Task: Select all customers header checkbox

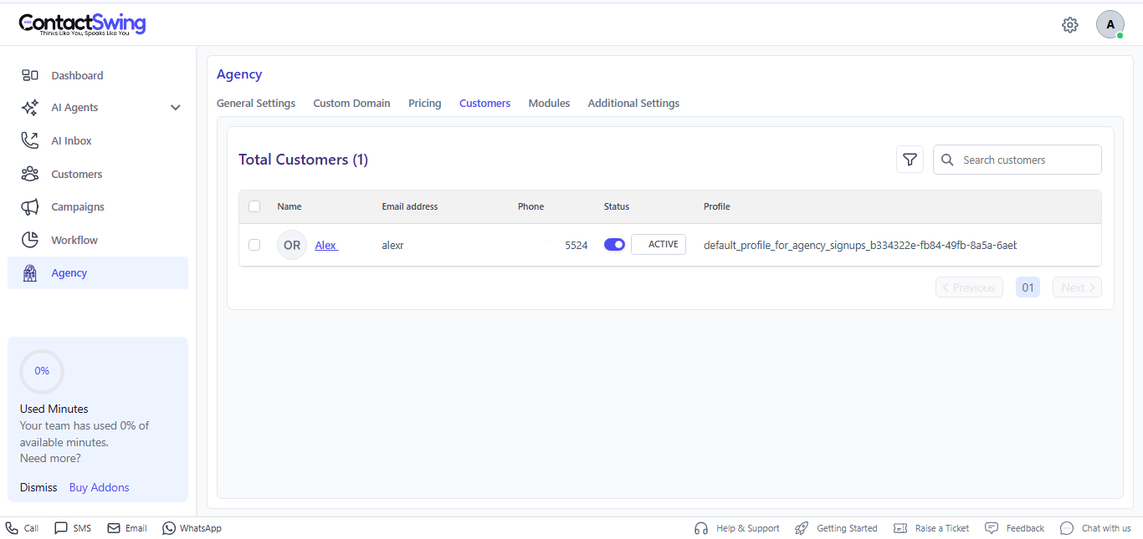Action: coord(254,206)
